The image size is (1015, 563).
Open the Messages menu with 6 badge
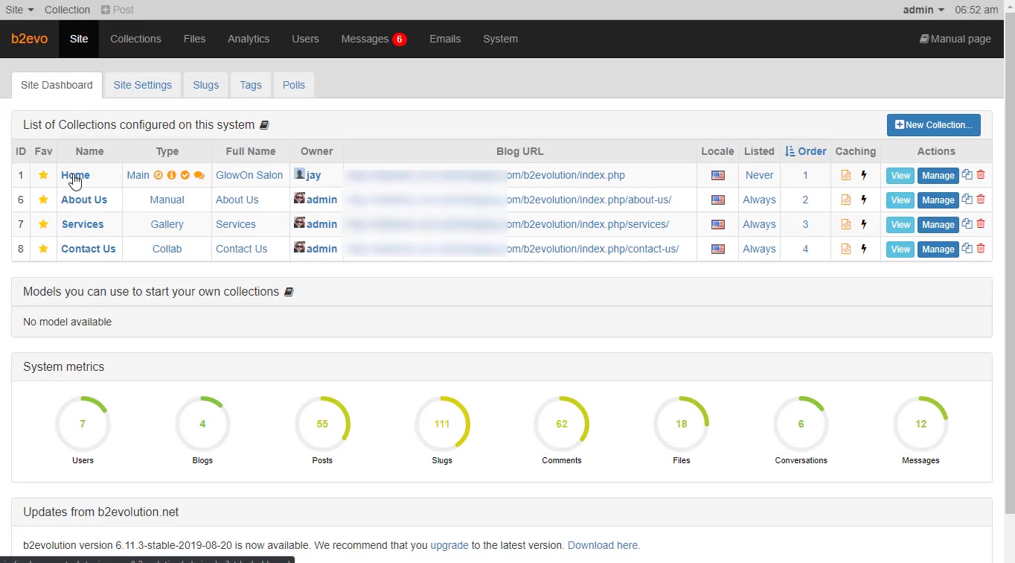(373, 39)
